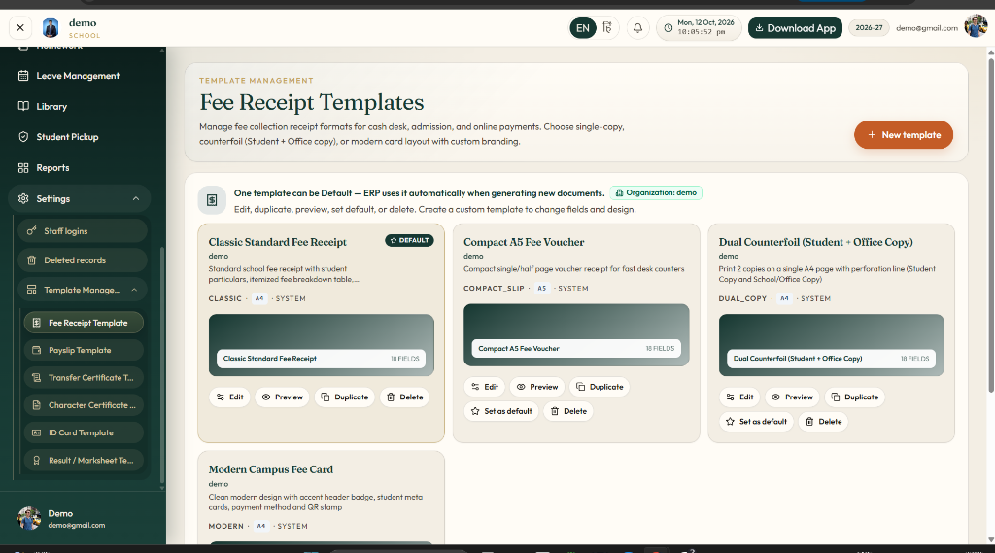Screen dimensions: 995x553
Task: Duplicate the Compact A5 Fee Voucher
Action: [600, 387]
